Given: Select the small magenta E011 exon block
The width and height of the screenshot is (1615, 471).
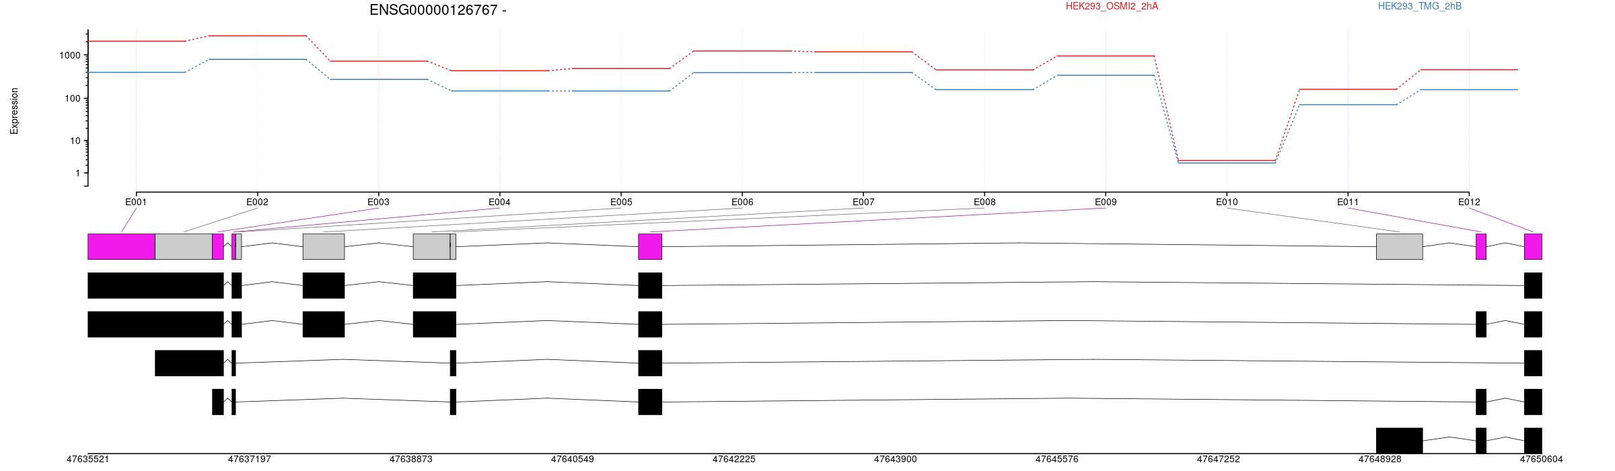Looking at the screenshot, I should click(x=1481, y=246).
